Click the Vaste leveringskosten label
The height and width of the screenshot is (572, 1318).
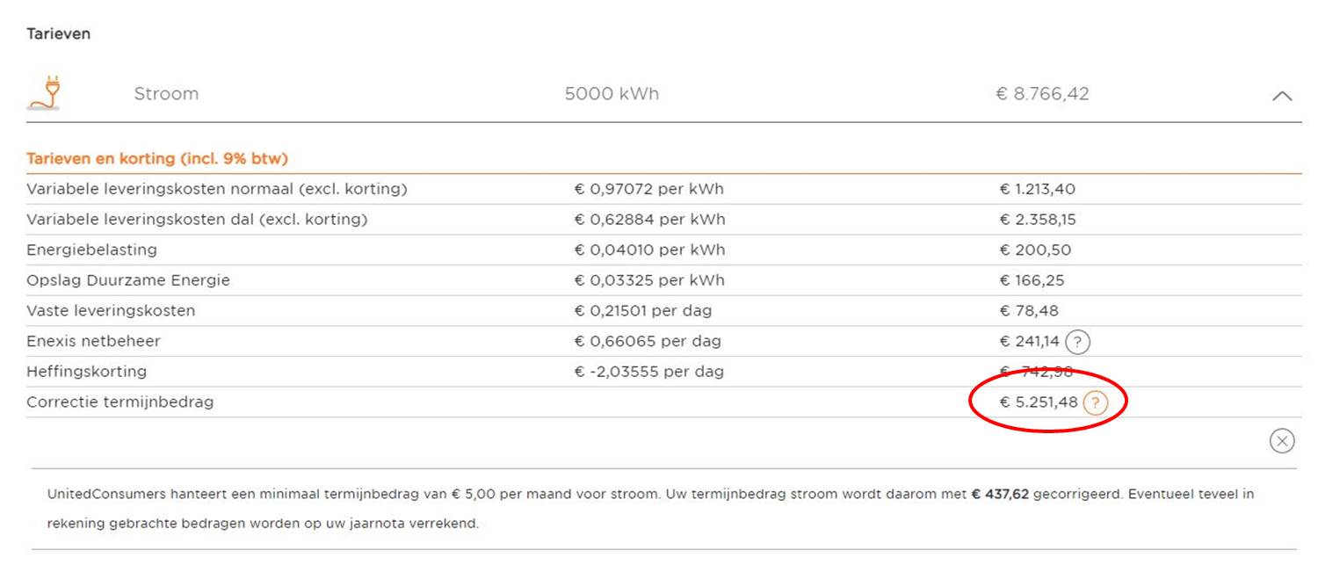tap(111, 310)
